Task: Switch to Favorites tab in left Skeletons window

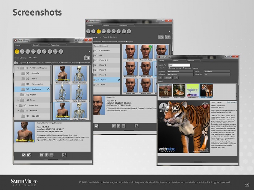Action: tap(58, 45)
